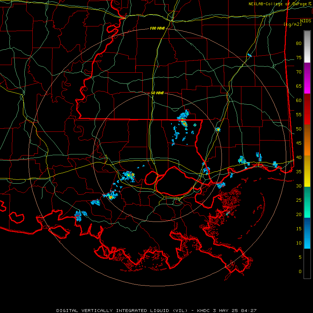Select the blue-cyan segment of the color scale
This screenshot has height=313, width=313.
(307, 233)
